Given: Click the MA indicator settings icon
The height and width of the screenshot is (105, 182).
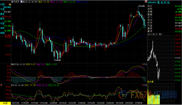Looking at the screenshot, I should 22,2.
